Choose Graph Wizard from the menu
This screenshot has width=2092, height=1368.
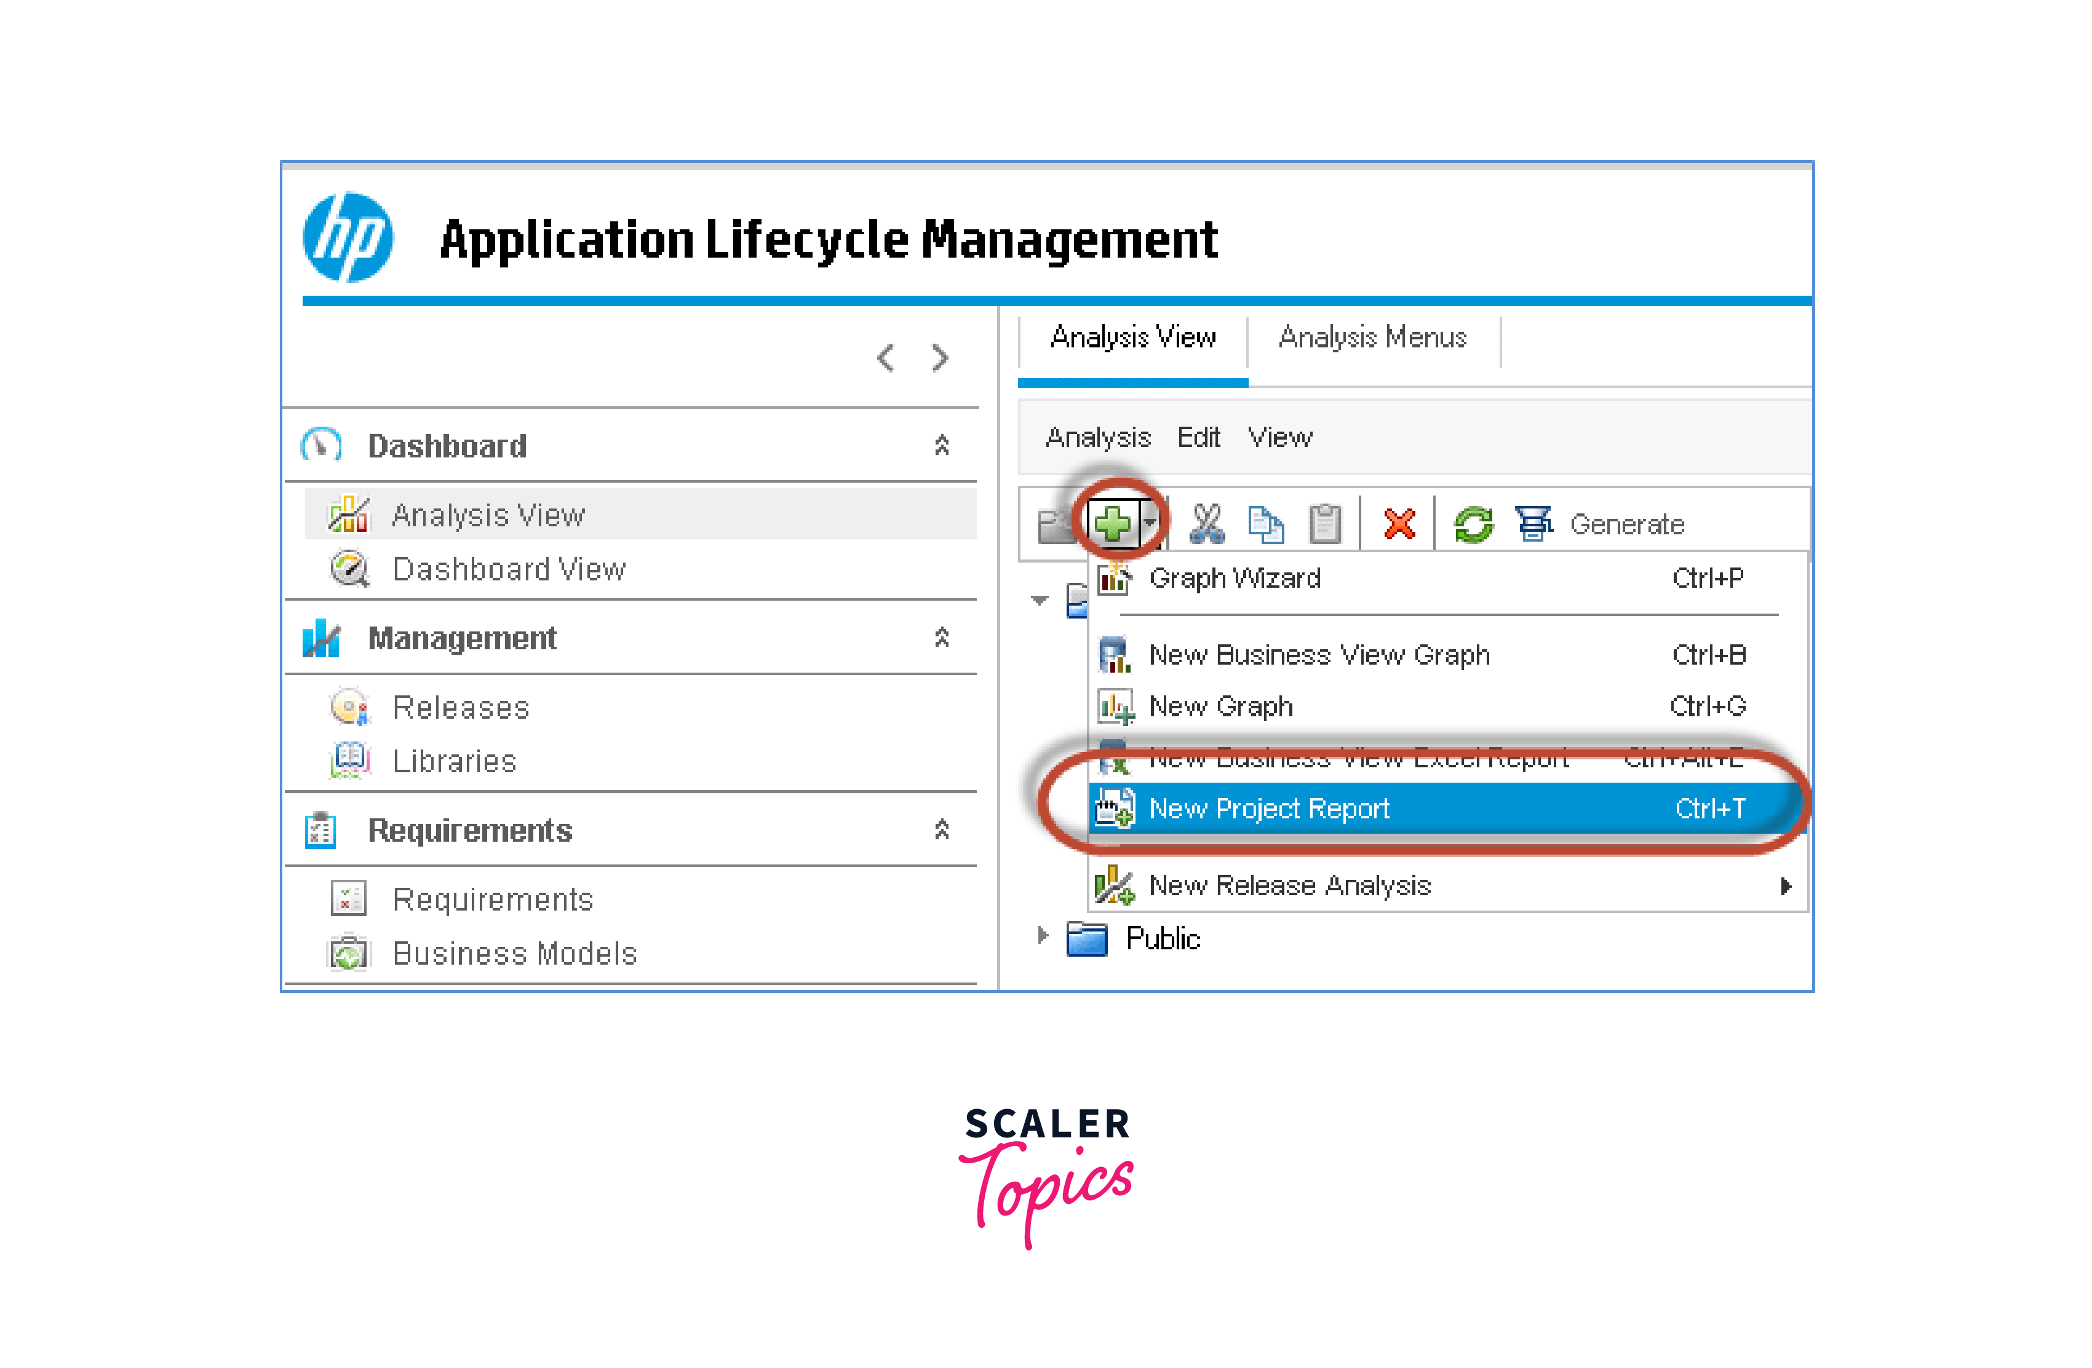click(x=1234, y=578)
